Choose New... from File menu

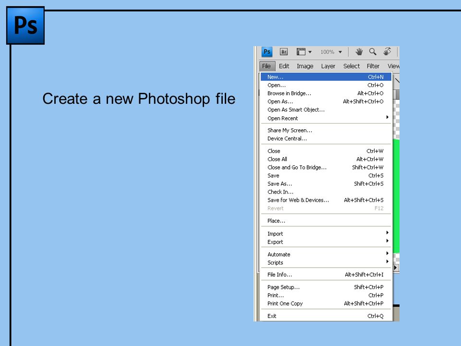[326, 77]
